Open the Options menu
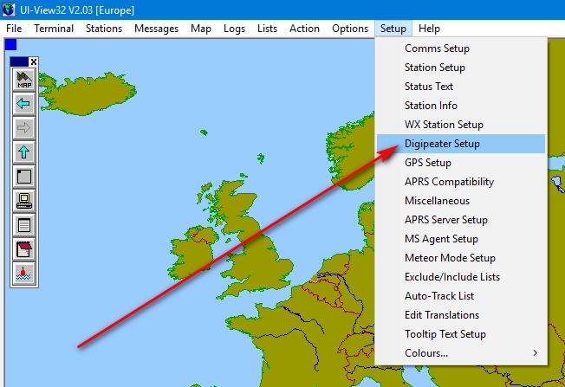The image size is (565, 387). coord(350,29)
